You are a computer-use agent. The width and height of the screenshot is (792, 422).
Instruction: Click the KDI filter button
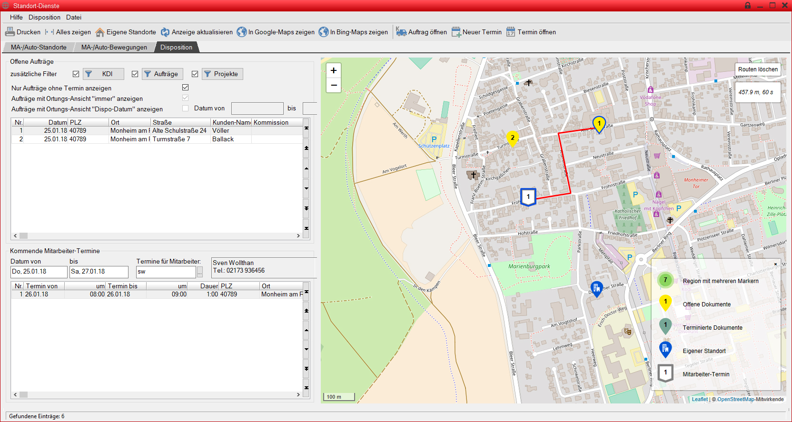(x=103, y=74)
